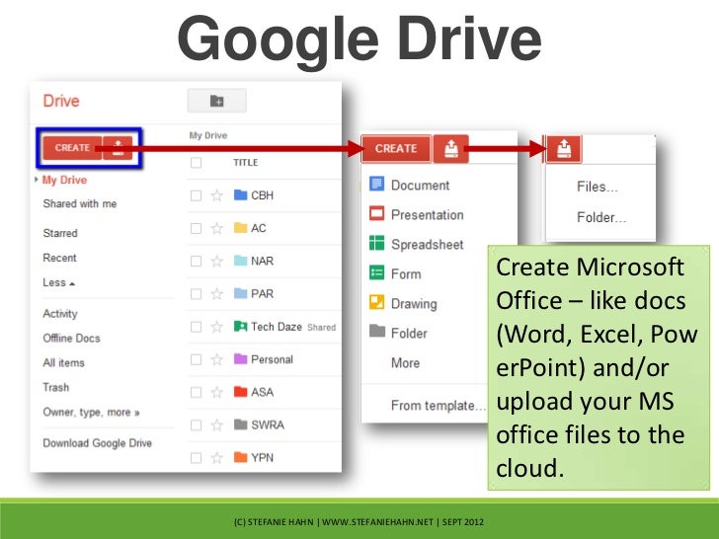Image resolution: width=719 pixels, height=539 pixels.
Task: Click the upload icon in the Create menu panel
Action: [x=450, y=148]
